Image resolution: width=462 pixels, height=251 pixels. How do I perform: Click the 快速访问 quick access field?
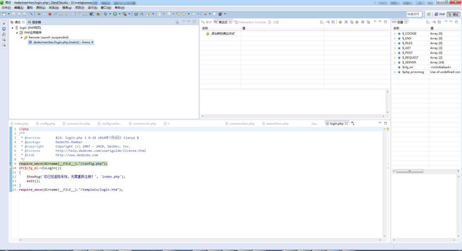414,14
